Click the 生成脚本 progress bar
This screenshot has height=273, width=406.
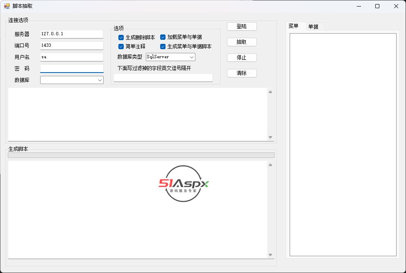click(141, 155)
